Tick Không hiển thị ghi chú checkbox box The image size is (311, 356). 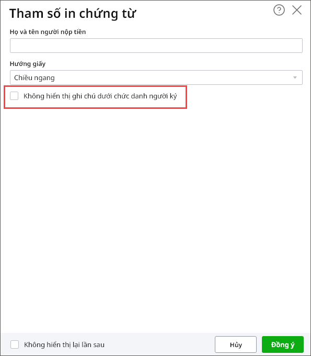coord(14,96)
